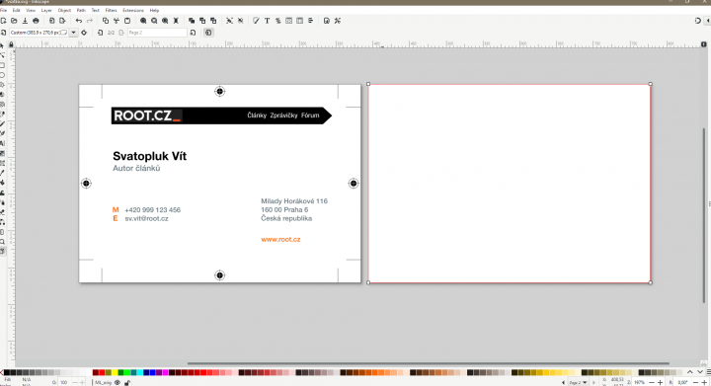This screenshot has height=386, width=711.
Task: Click the Paste clipboard icon
Action: (x=127, y=21)
